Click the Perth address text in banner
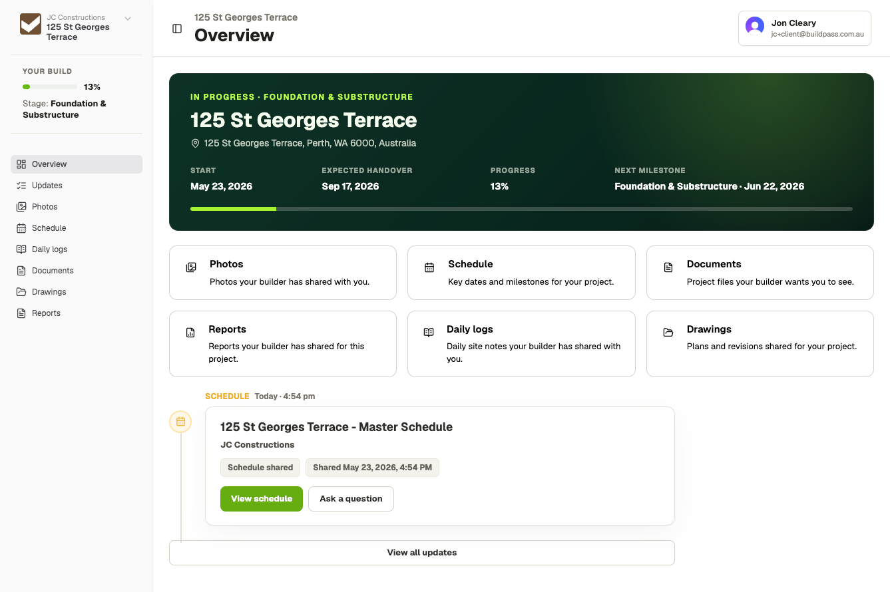 click(x=310, y=144)
